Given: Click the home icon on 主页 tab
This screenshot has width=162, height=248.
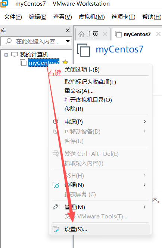Looking at the screenshot, I should pos(81,34).
